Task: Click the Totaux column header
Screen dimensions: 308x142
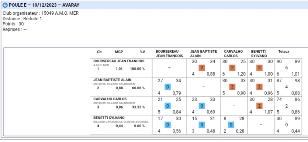Action: (284, 52)
